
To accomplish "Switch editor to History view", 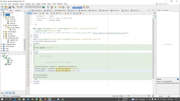I will 35,13.
